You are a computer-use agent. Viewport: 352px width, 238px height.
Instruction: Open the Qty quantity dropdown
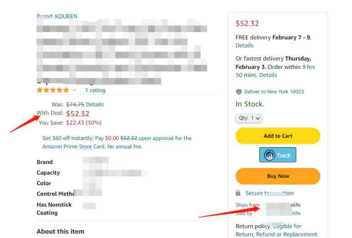pos(249,118)
